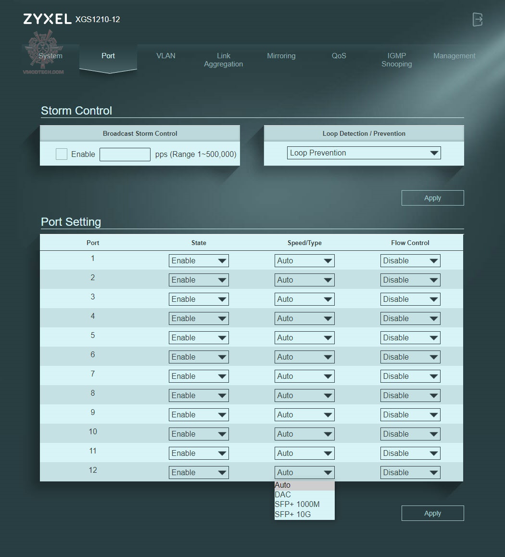The width and height of the screenshot is (505, 557).
Task: Click the Speed/Type column header
Action: [304, 243]
